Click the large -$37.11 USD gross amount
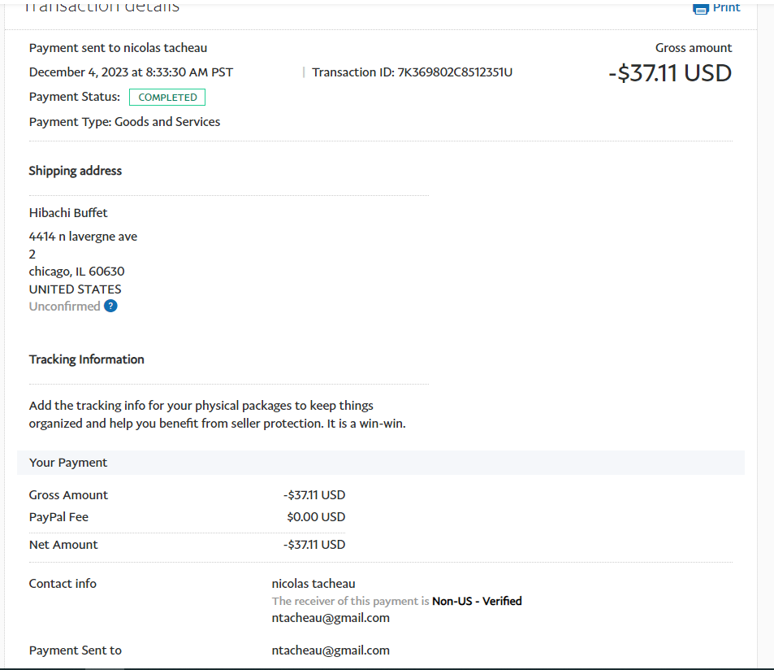The image size is (774, 670). (670, 73)
